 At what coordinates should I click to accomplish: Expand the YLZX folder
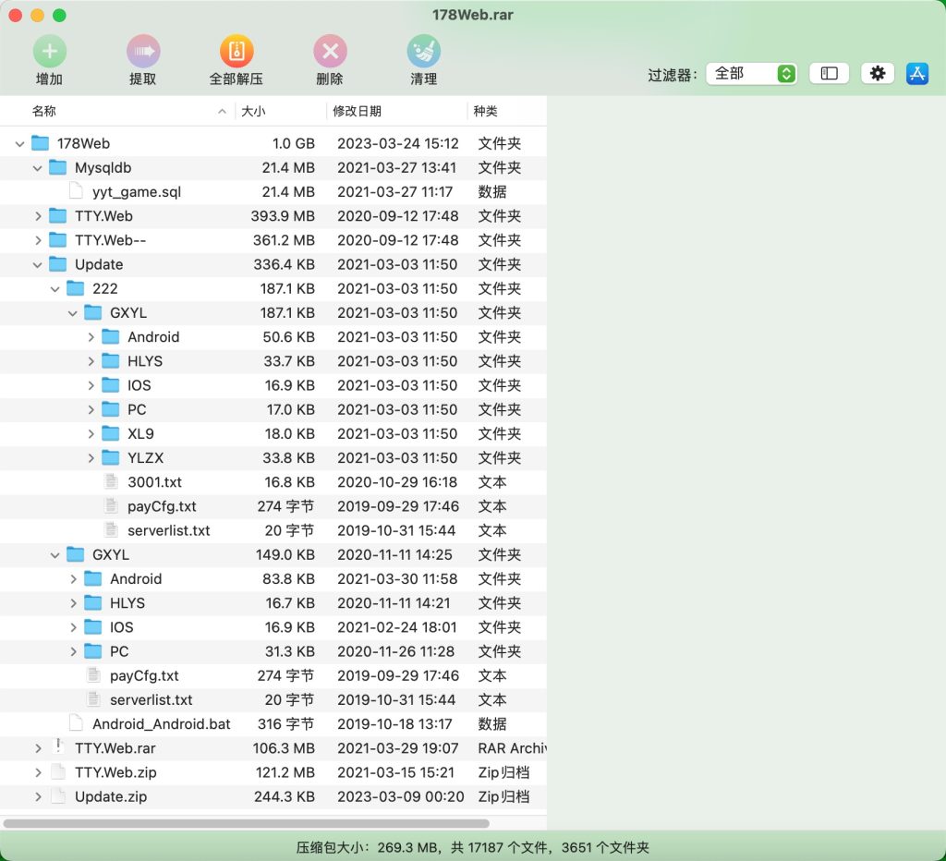pyautogui.click(x=91, y=458)
